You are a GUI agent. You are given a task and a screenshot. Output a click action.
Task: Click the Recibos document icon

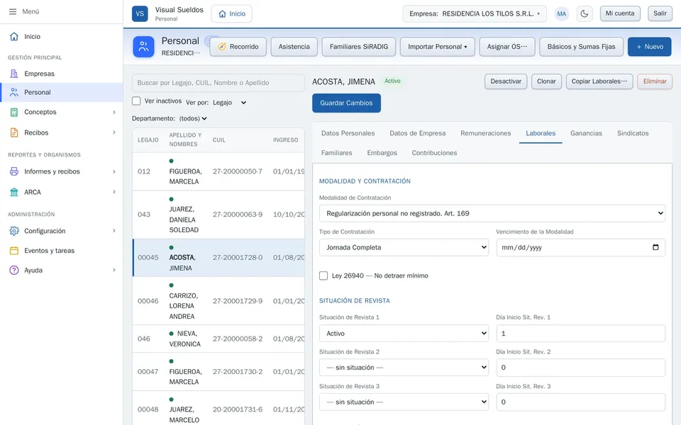[14, 132]
